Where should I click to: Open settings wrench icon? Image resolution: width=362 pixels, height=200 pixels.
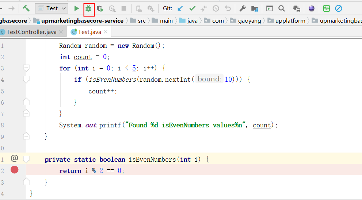point(243,8)
